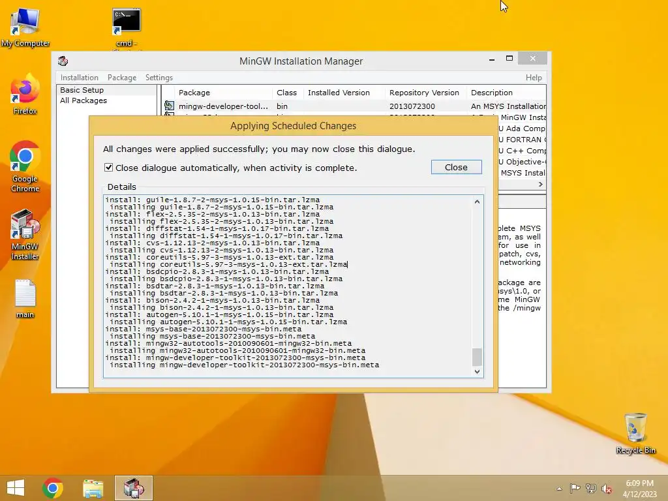Launch the cmd shortcut icon
This screenshot has width=668, height=501.
tap(126, 27)
